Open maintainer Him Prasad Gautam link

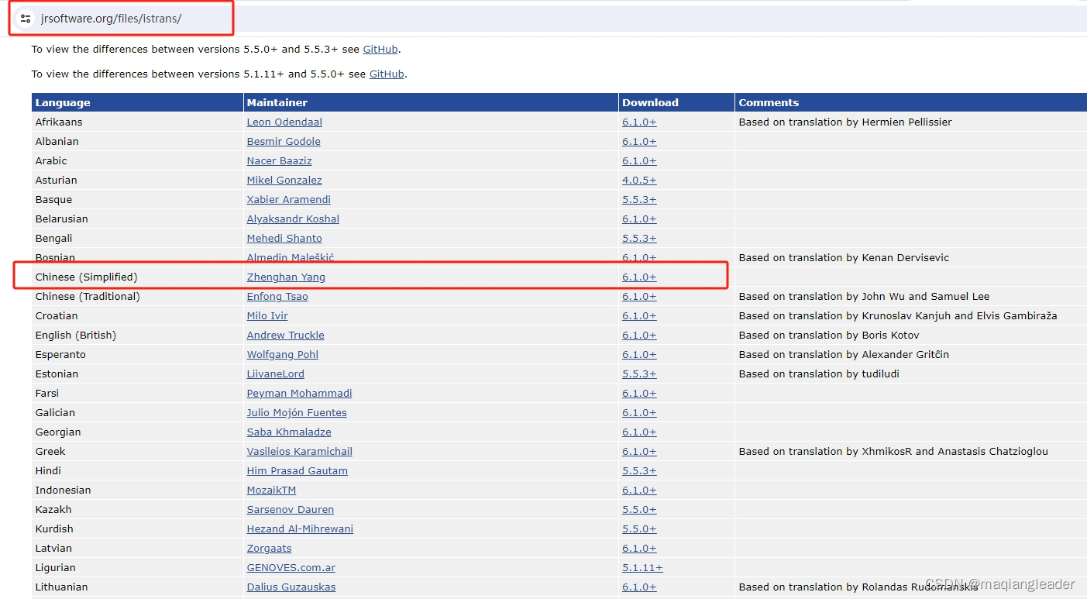point(298,470)
